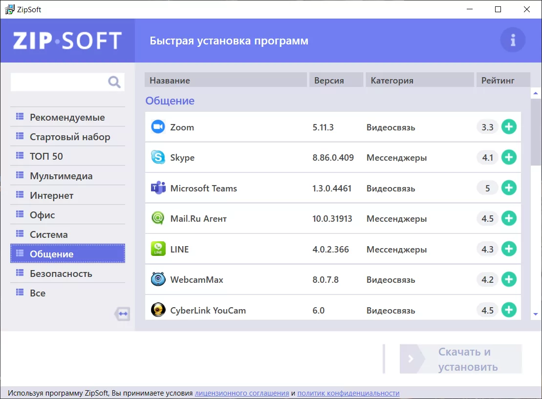Viewport: 542px width, 399px height.
Task: Select the CyberLink YouCam name text
Action: (x=208, y=310)
